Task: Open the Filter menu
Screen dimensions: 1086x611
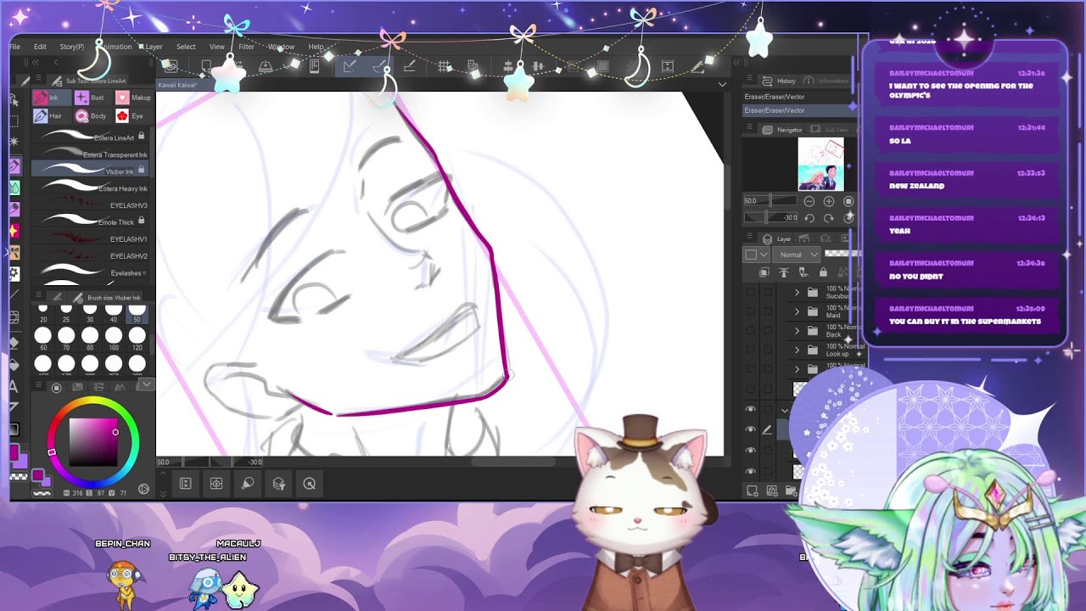Action: pos(246,47)
